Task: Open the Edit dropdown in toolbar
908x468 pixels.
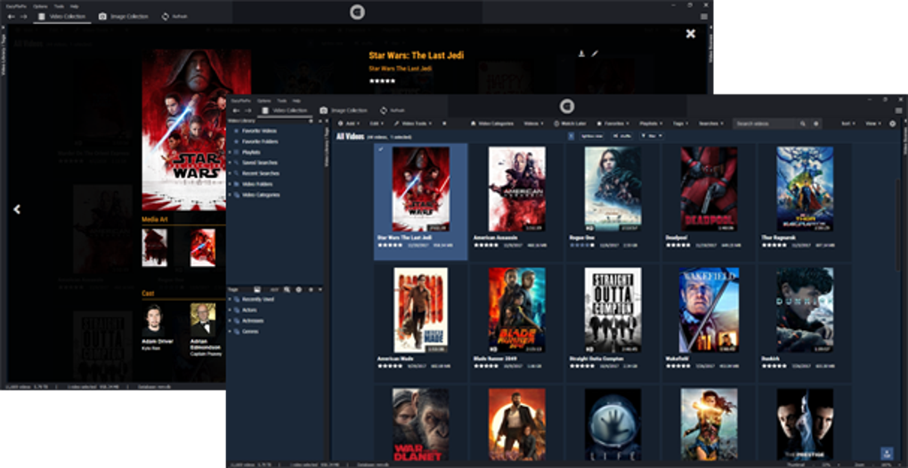Action: [377, 124]
